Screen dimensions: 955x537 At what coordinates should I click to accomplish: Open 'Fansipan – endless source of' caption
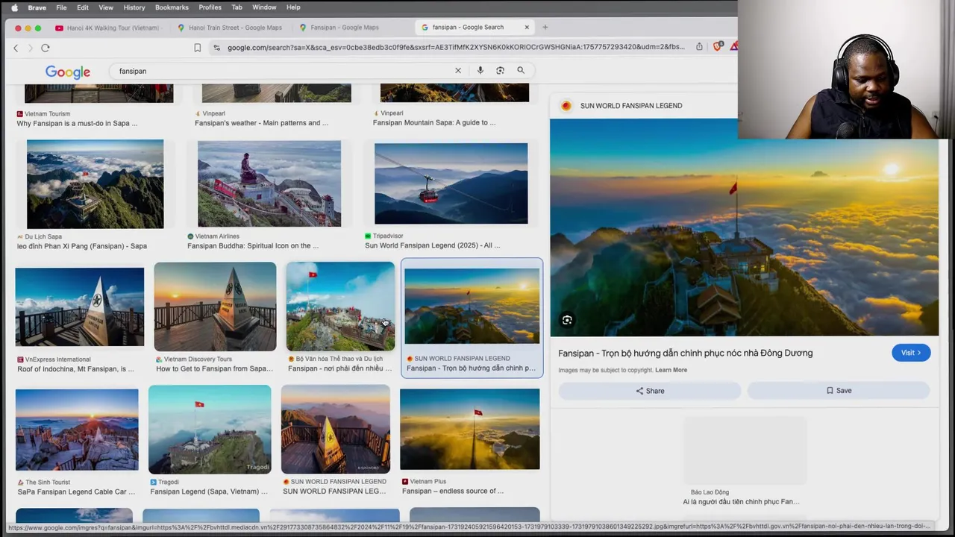[453, 491]
